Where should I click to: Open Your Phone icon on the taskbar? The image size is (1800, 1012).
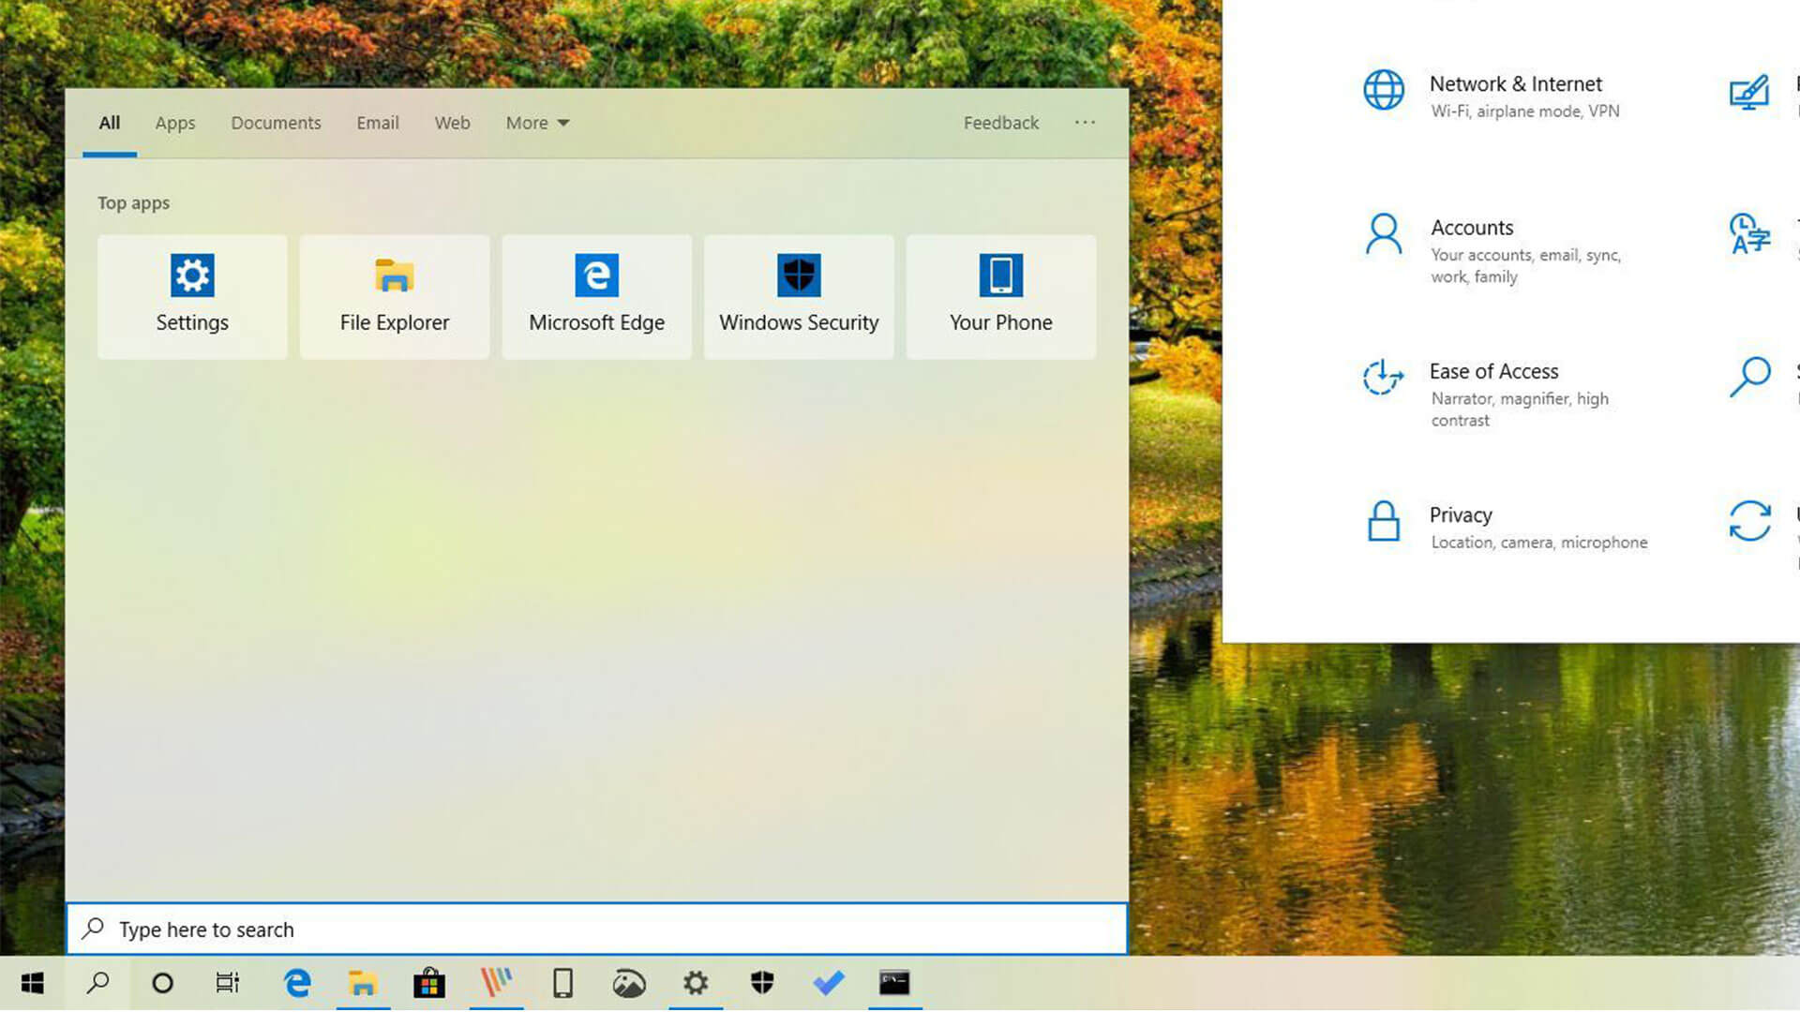pyautogui.click(x=562, y=983)
